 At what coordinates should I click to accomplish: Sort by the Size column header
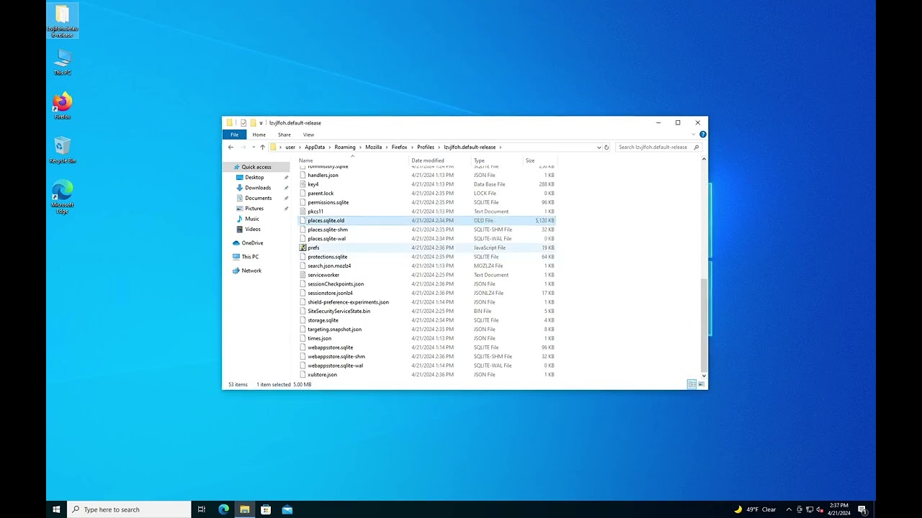coord(540,160)
